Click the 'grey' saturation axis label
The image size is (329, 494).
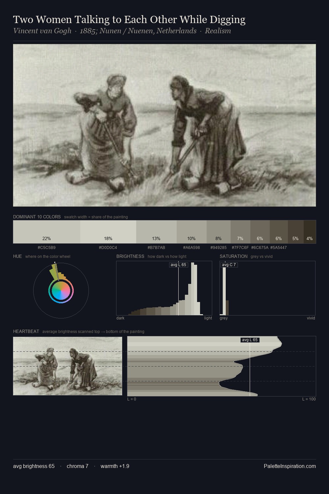(224, 318)
